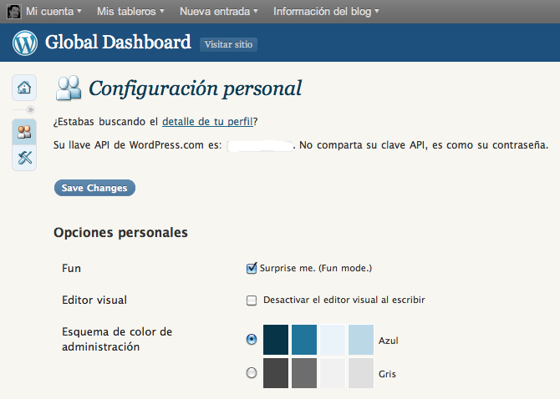Screen dimensions: 560x399
Task: Click the near-white Gris swatch
Action: [x=333, y=373]
